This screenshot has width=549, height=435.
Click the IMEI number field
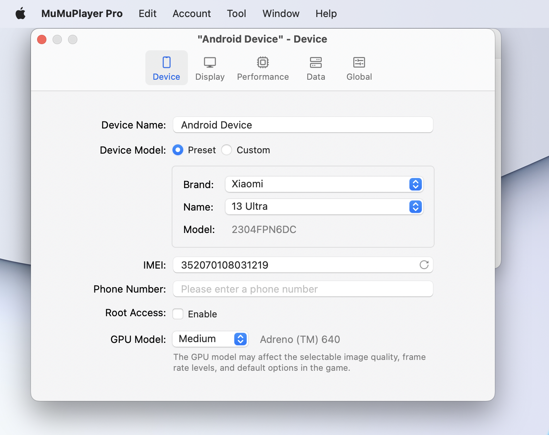294,265
